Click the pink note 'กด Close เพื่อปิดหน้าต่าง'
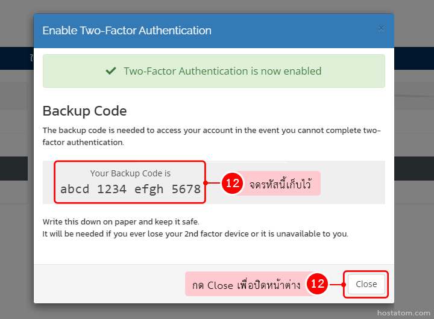Viewport: 434px width, 319px height. (246, 285)
